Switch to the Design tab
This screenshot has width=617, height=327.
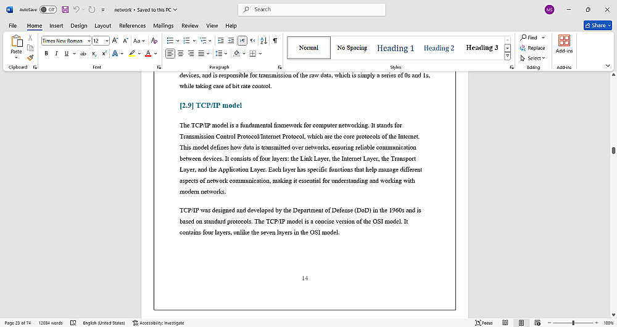(79, 25)
